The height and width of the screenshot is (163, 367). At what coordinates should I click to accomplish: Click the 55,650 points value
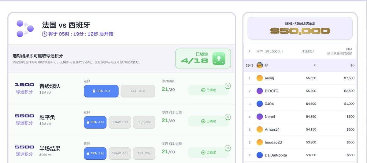311,78
